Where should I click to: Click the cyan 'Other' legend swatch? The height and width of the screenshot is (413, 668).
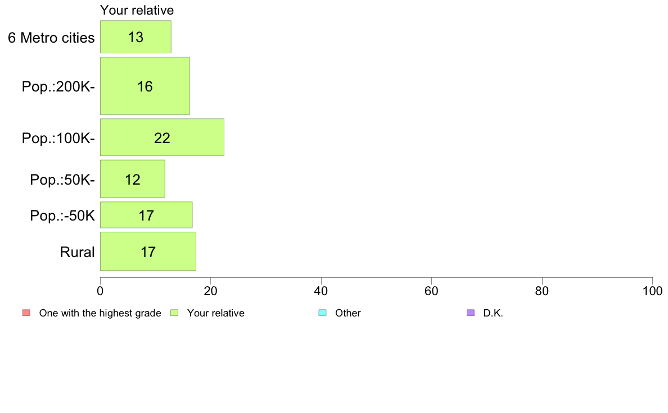[323, 313]
